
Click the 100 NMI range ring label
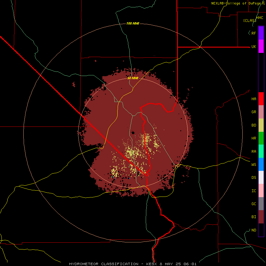click(x=133, y=23)
